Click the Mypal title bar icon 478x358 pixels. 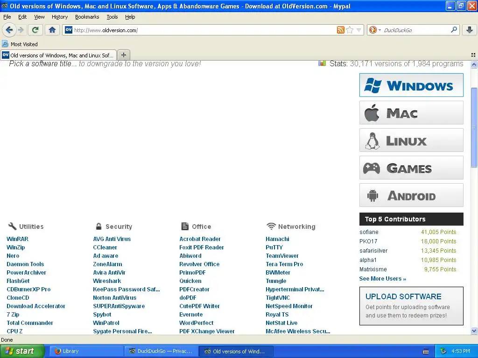(x=5, y=6)
